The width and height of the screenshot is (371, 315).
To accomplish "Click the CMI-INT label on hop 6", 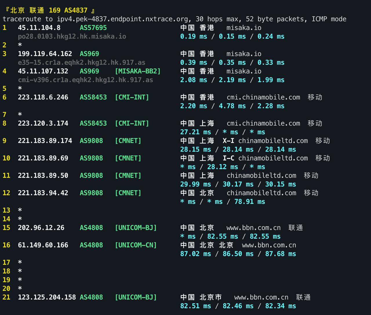I will (132, 97).
